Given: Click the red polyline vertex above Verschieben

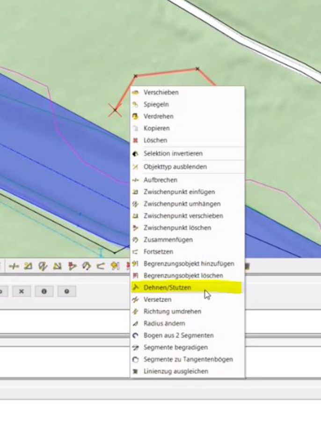Looking at the screenshot, I should [136, 76].
